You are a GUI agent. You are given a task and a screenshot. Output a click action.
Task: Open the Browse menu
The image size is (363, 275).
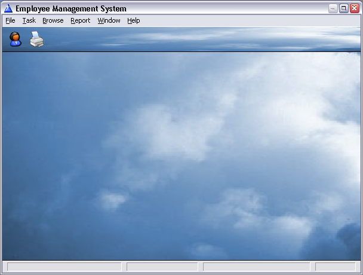click(53, 20)
